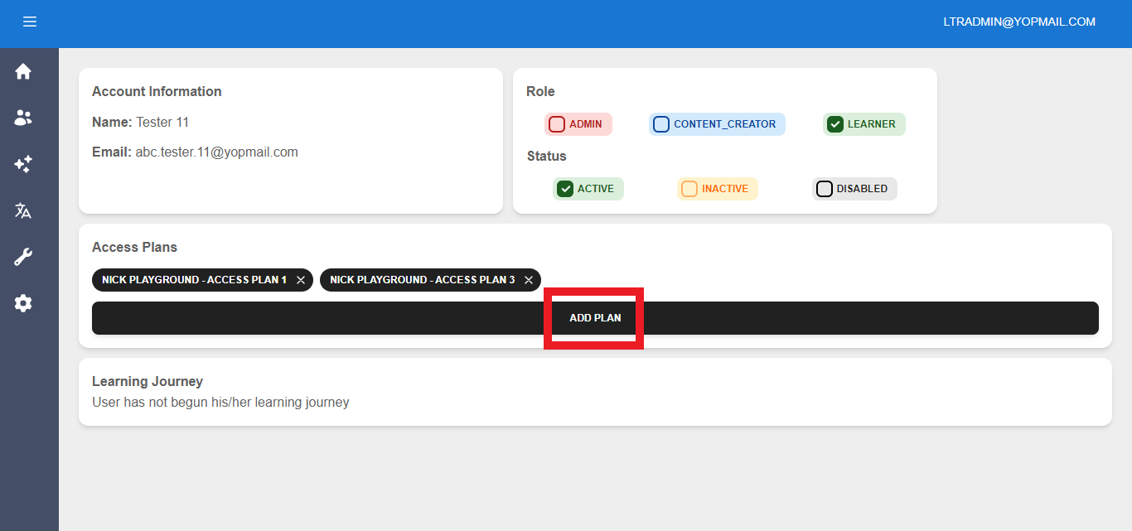Open the translation language sidebar icon
The height and width of the screenshot is (531, 1132).
(23, 210)
